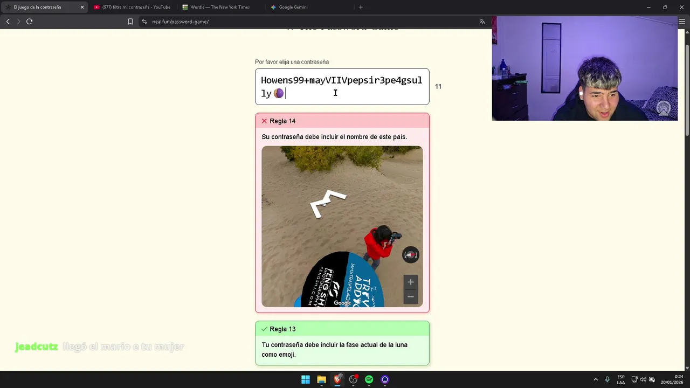Open network settings in the tray
This screenshot has width=690, height=388.
pyautogui.click(x=634, y=379)
